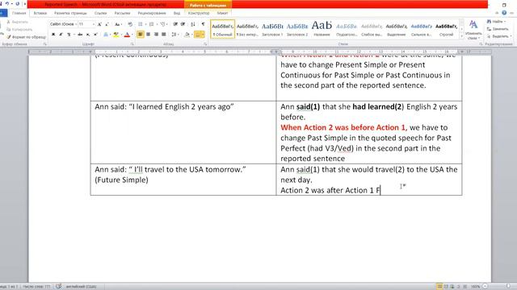The image size is (517, 290).
Task: Open the Рецензирование ribbon tab
Action: [152, 13]
